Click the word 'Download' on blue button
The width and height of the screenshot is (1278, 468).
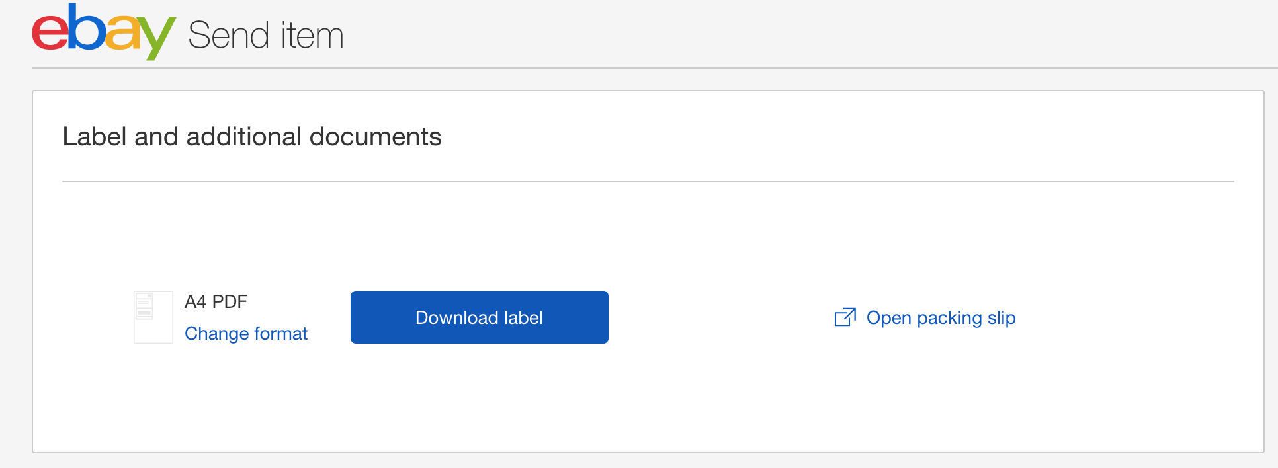(457, 317)
